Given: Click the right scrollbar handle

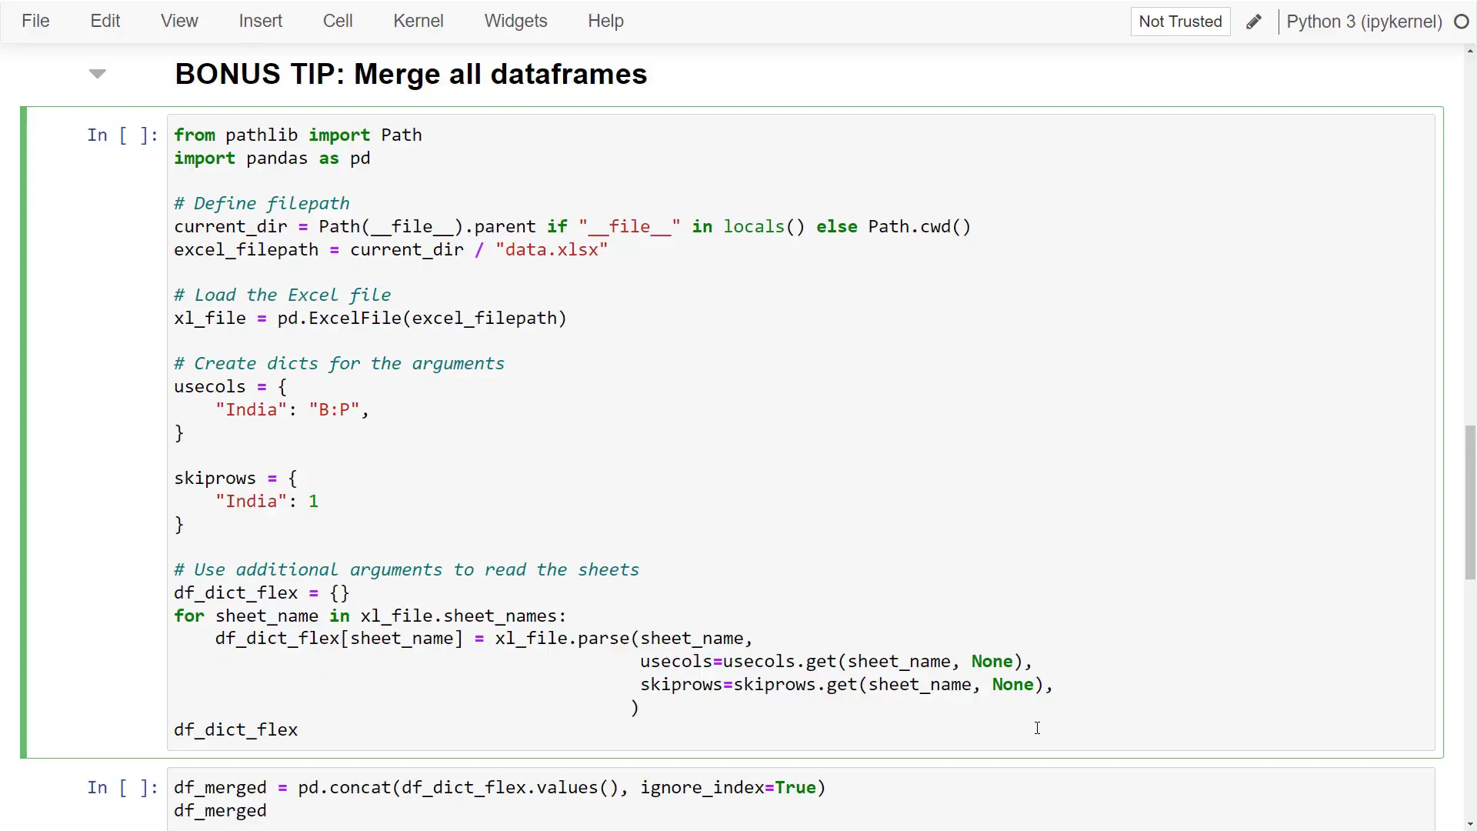Looking at the screenshot, I should tap(1469, 500).
